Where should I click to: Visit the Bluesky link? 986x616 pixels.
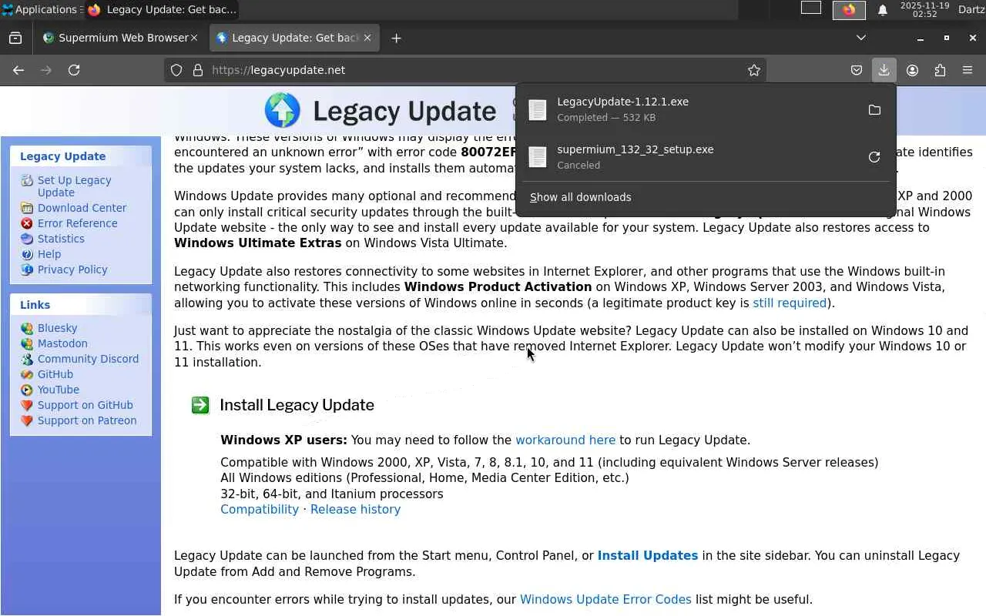click(58, 328)
